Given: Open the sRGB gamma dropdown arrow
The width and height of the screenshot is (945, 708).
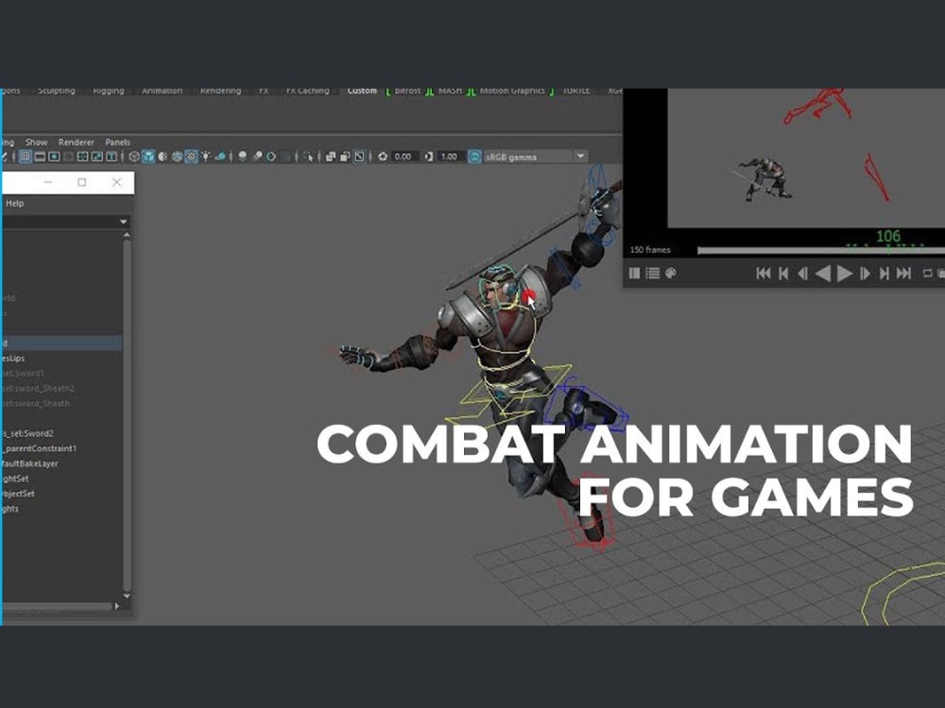Looking at the screenshot, I should [580, 157].
